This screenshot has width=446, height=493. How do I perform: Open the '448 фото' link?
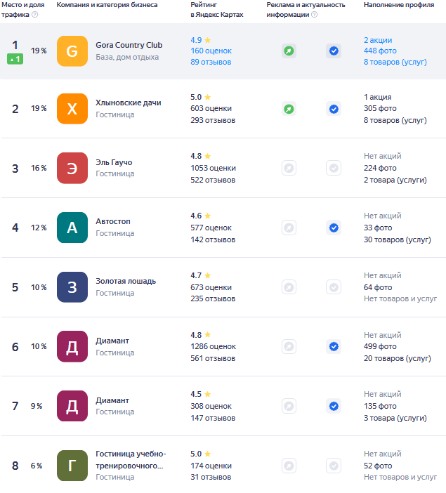(x=380, y=51)
